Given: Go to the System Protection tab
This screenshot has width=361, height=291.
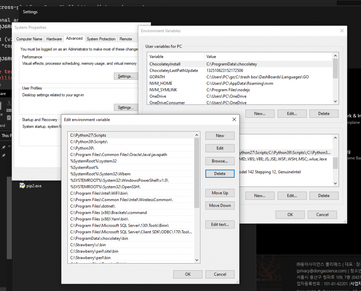Looking at the screenshot, I should pos(101,39).
